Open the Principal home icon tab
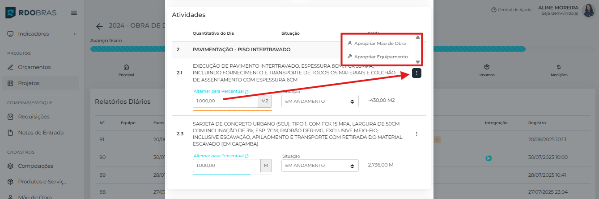The image size is (599, 199). pos(126,70)
